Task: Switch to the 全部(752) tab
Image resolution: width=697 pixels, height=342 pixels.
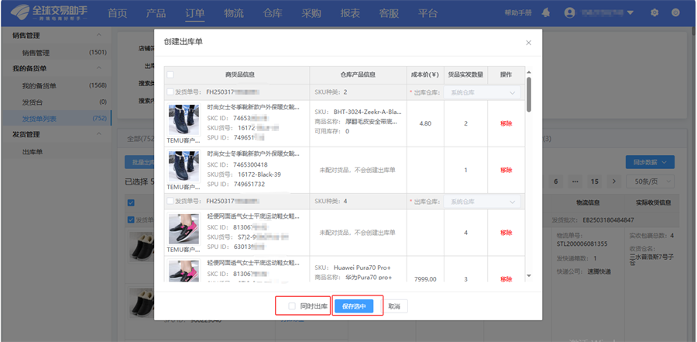Action: [140, 139]
